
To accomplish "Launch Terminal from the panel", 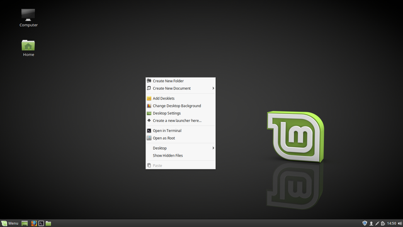I will 41,223.
